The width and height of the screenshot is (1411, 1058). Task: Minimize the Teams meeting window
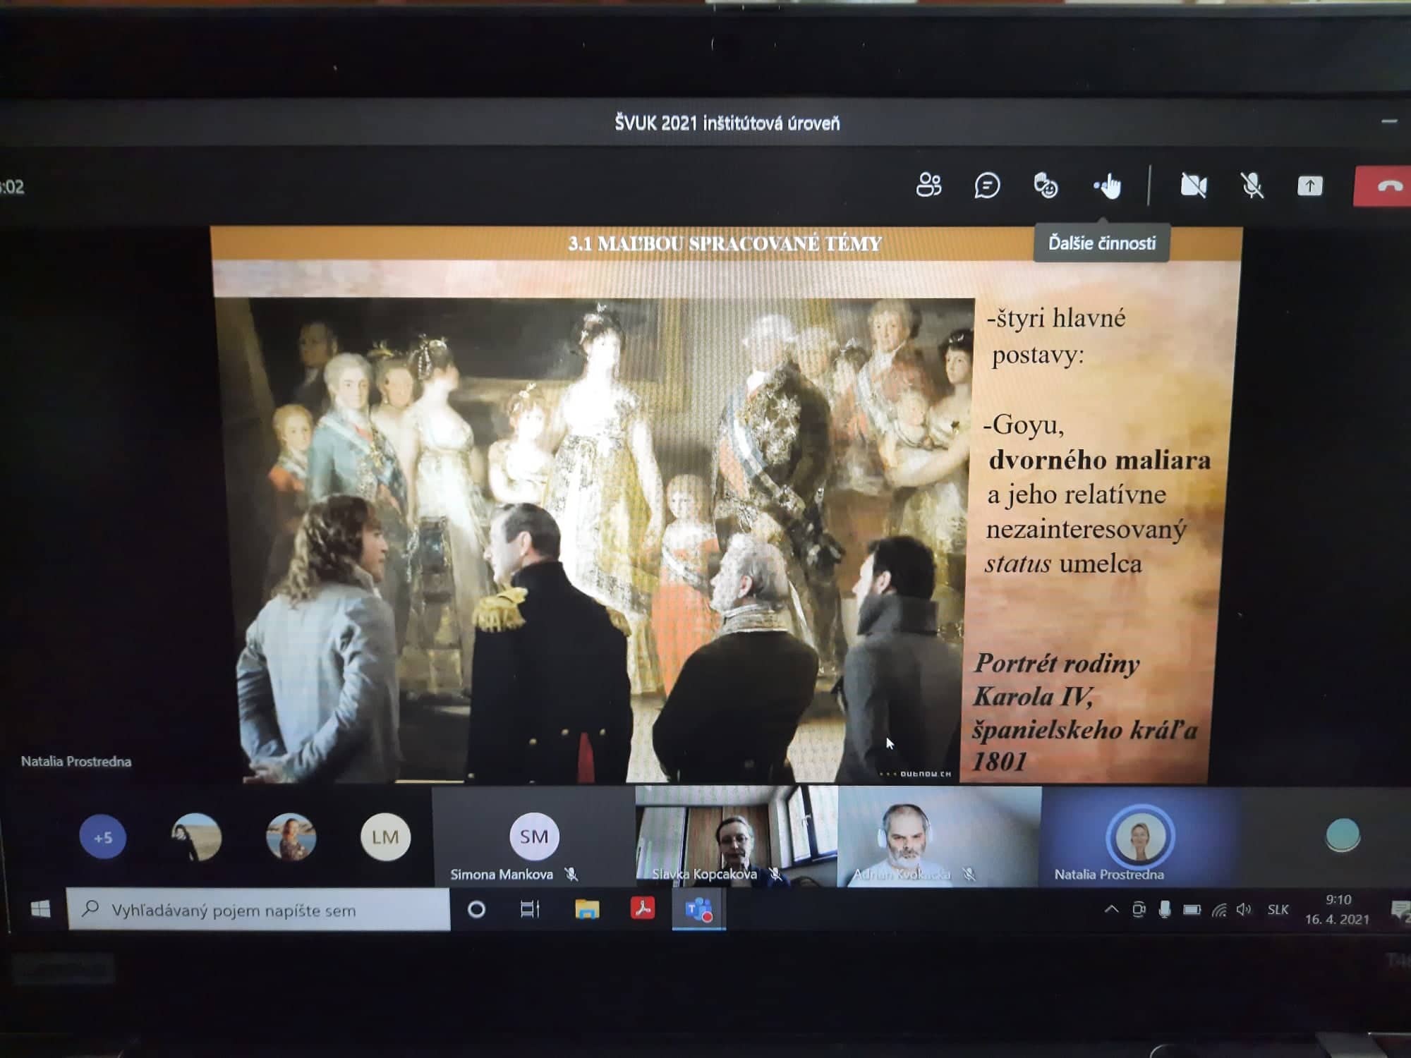pos(1389,122)
